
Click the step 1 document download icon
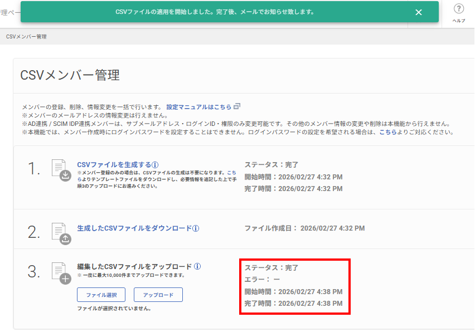pos(61,170)
